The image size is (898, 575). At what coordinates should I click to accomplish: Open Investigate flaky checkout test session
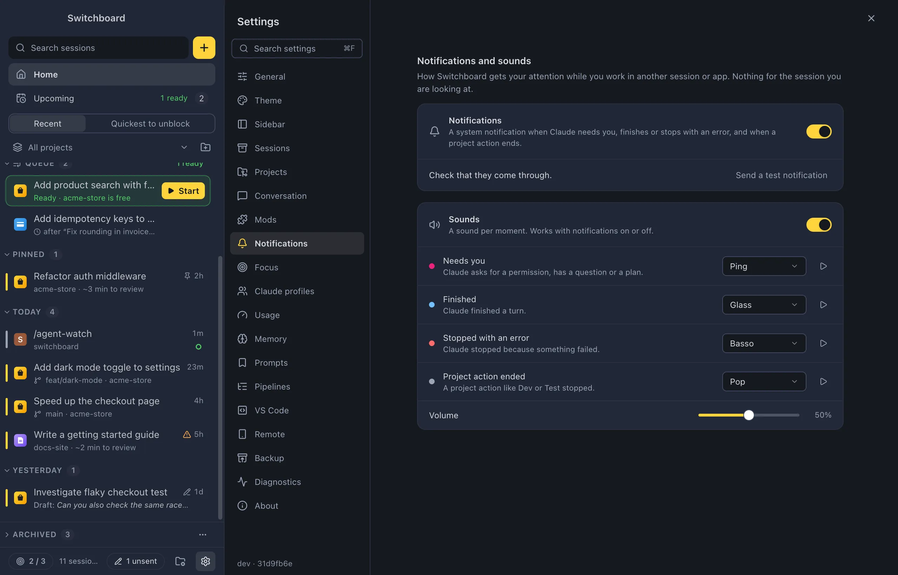click(108, 498)
